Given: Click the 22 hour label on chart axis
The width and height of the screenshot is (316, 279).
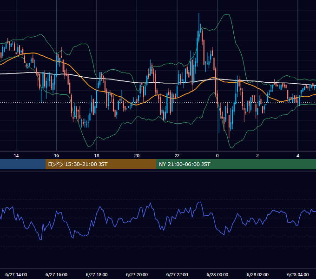Looking at the screenshot, I should [177, 156].
